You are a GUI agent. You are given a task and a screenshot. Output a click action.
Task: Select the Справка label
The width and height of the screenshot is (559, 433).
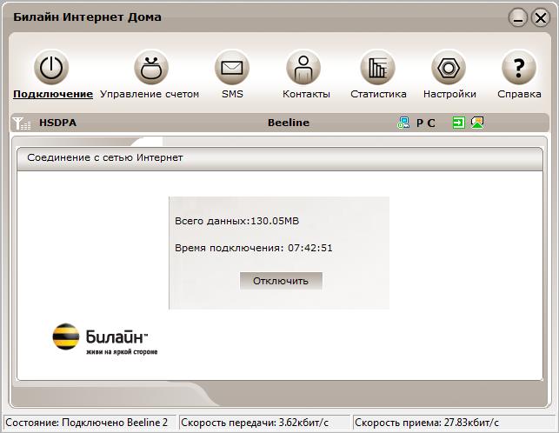click(519, 94)
